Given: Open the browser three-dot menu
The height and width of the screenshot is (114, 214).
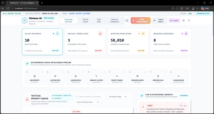Looking at the screenshot, I should (x=197, y=8).
